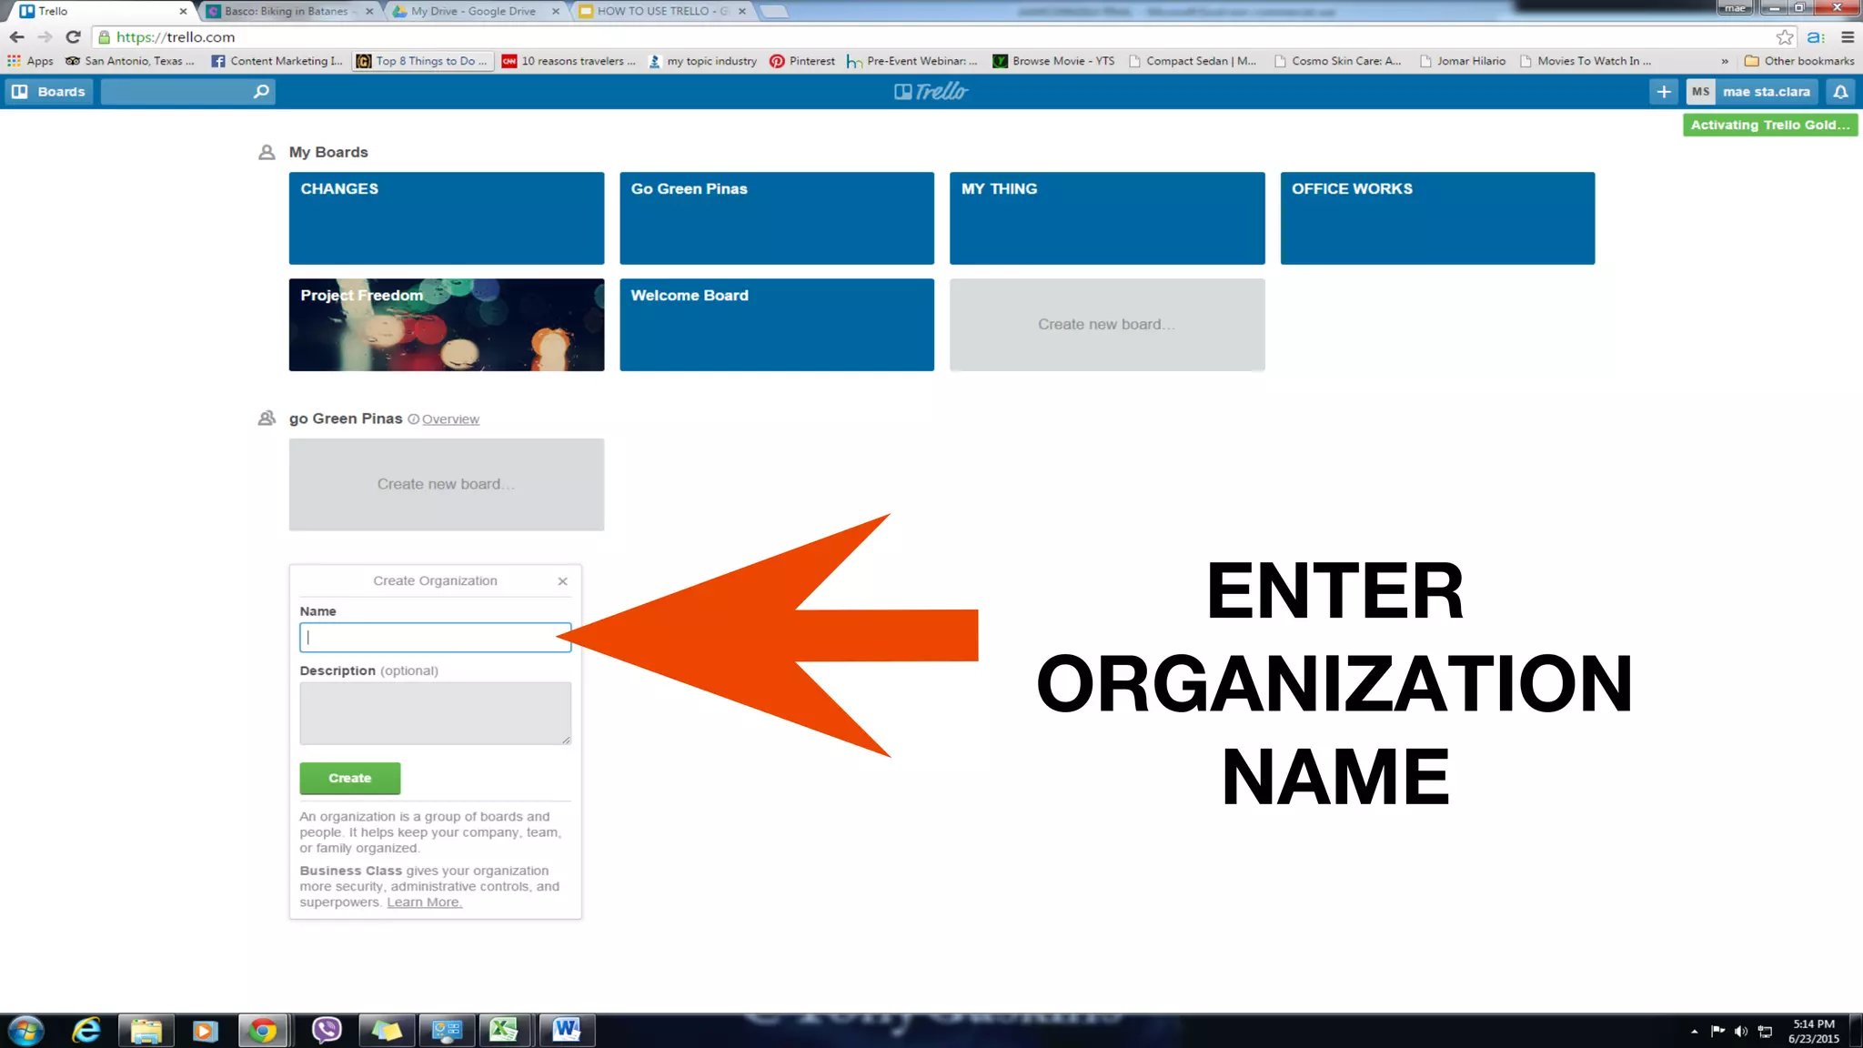Open the Chrome hamburger menu
The image size is (1863, 1048).
pos(1848,37)
